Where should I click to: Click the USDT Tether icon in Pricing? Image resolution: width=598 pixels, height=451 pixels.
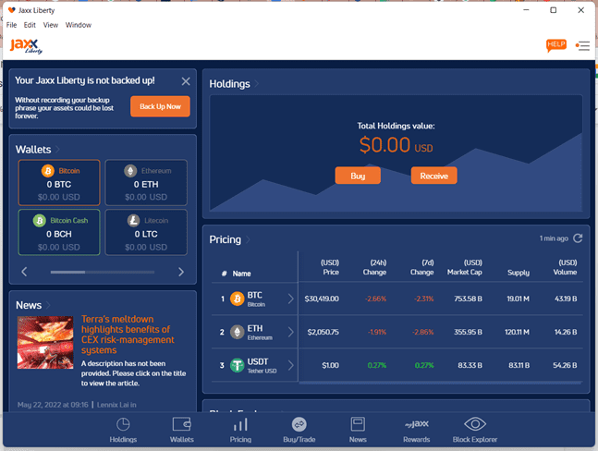(x=238, y=365)
